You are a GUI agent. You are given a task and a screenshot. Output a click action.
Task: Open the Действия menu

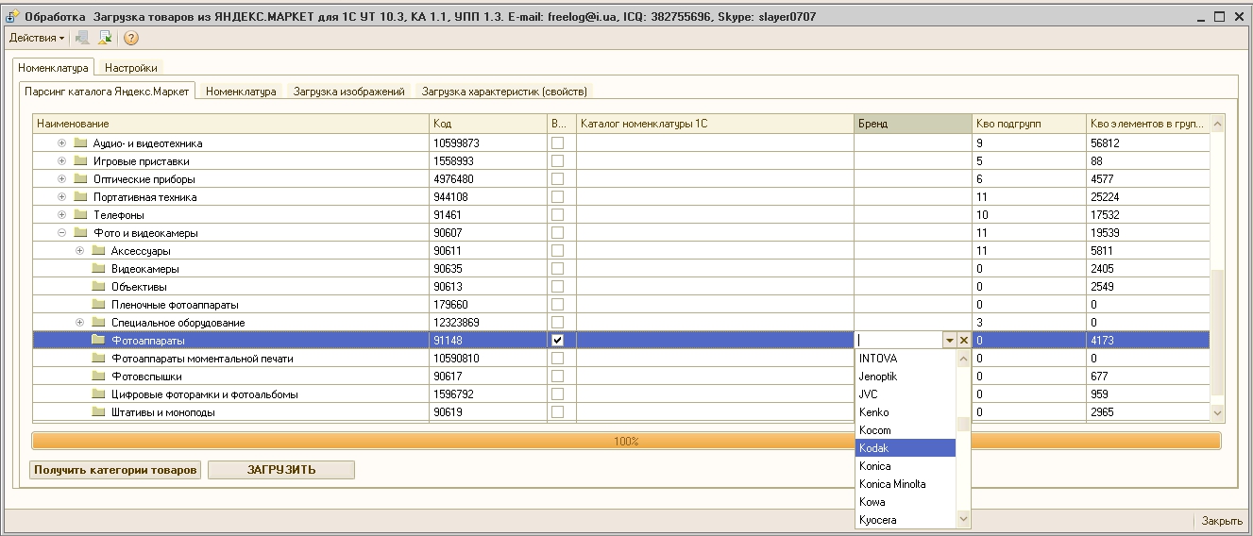click(36, 38)
